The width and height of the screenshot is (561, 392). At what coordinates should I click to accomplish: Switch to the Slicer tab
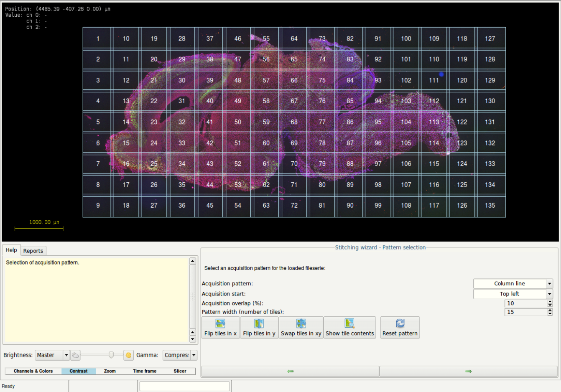[x=180, y=371]
